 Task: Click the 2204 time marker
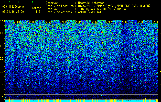coord(63,22)
